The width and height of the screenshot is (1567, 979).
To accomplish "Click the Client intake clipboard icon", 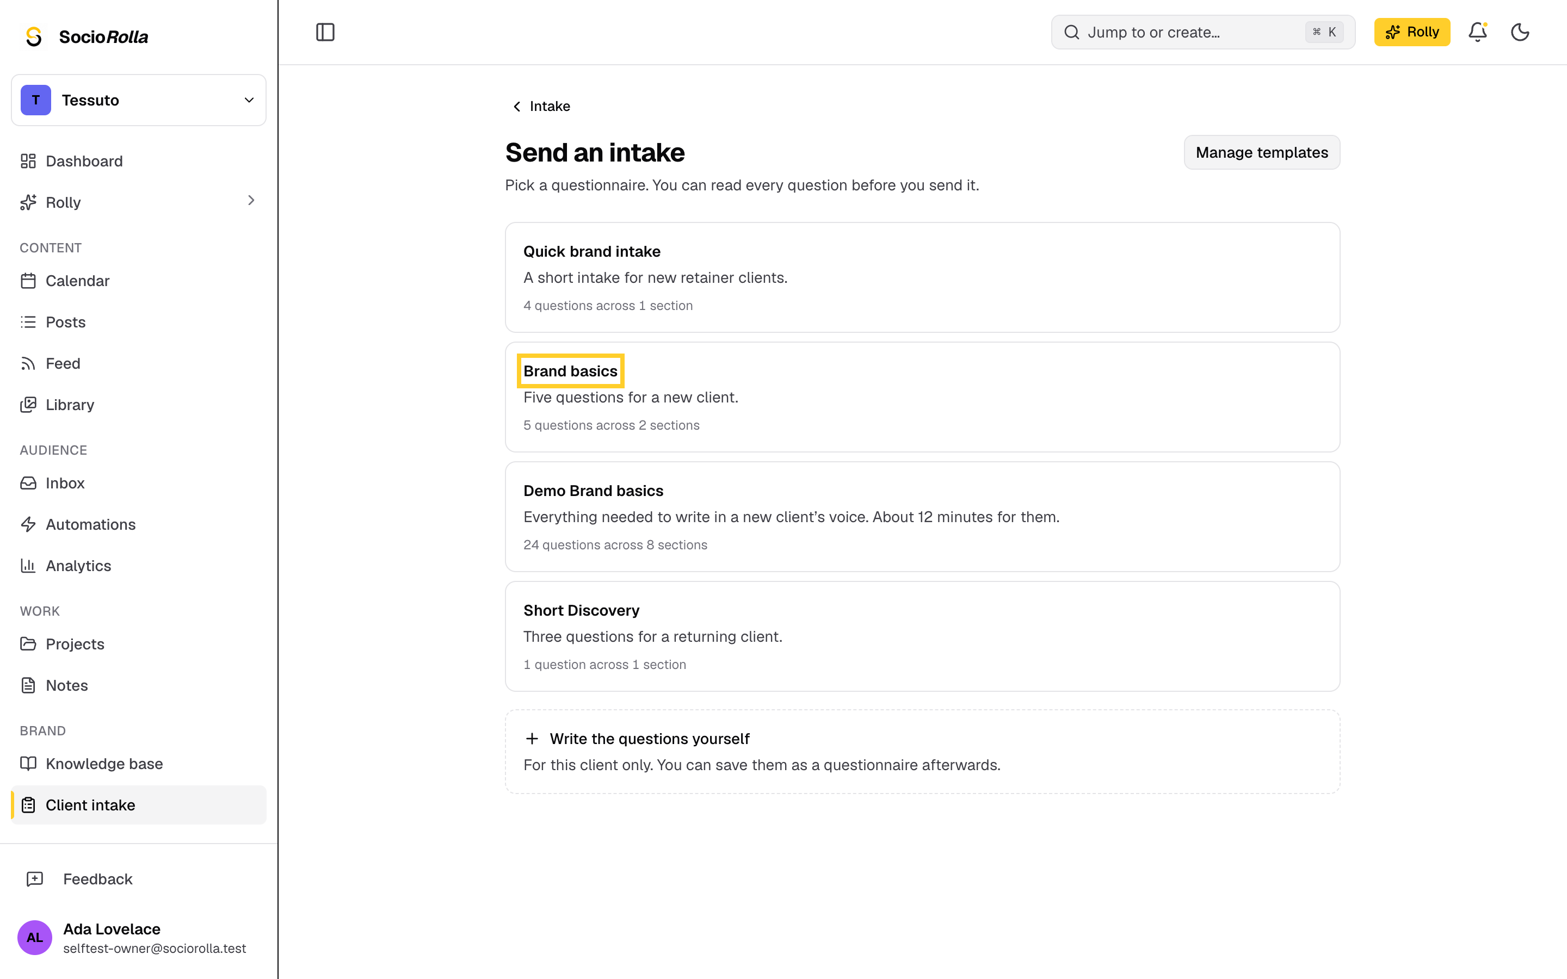I will click(28, 805).
